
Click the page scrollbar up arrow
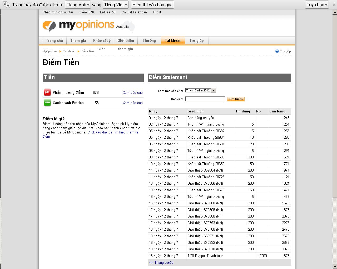[335, 12]
